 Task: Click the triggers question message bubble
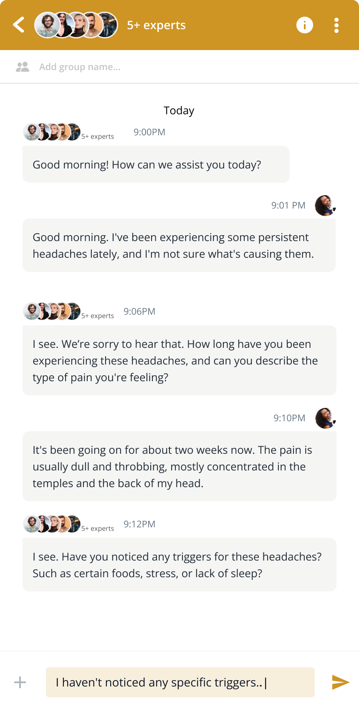[179, 565]
